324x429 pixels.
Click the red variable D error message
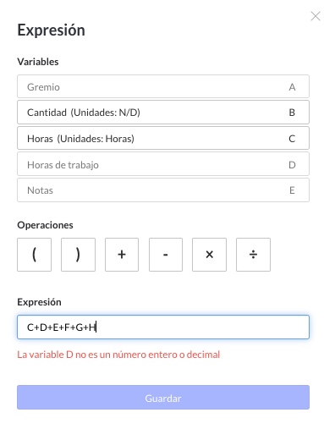point(118,355)
